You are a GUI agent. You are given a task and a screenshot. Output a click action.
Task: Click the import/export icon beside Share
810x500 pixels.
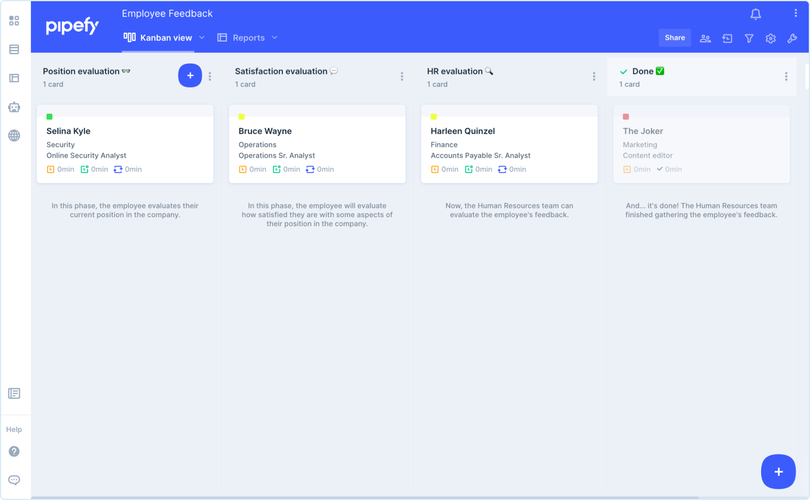(727, 38)
